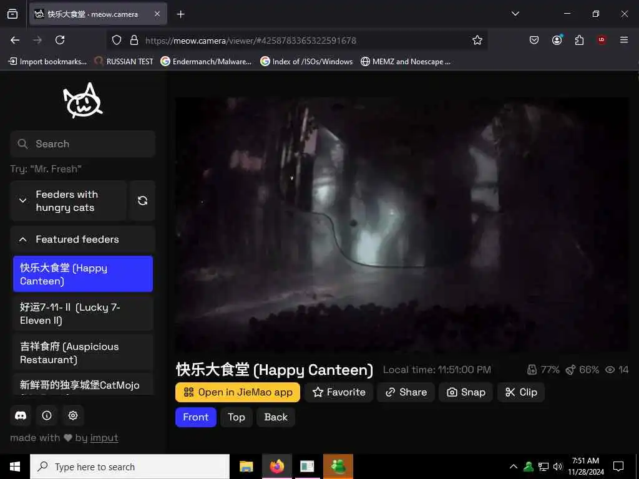The height and width of the screenshot is (479, 639).
Task: Open the Discord link icon
Action: 21,415
